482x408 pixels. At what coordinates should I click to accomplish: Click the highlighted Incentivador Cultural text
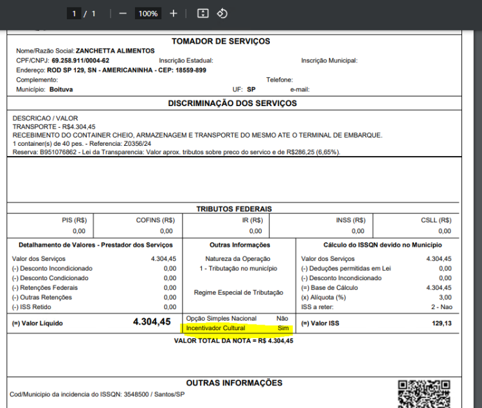(x=215, y=328)
